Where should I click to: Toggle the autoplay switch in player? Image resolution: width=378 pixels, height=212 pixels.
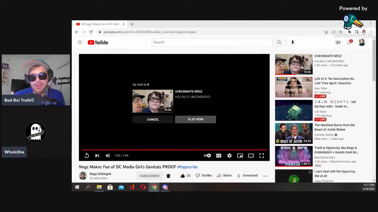(x=207, y=155)
